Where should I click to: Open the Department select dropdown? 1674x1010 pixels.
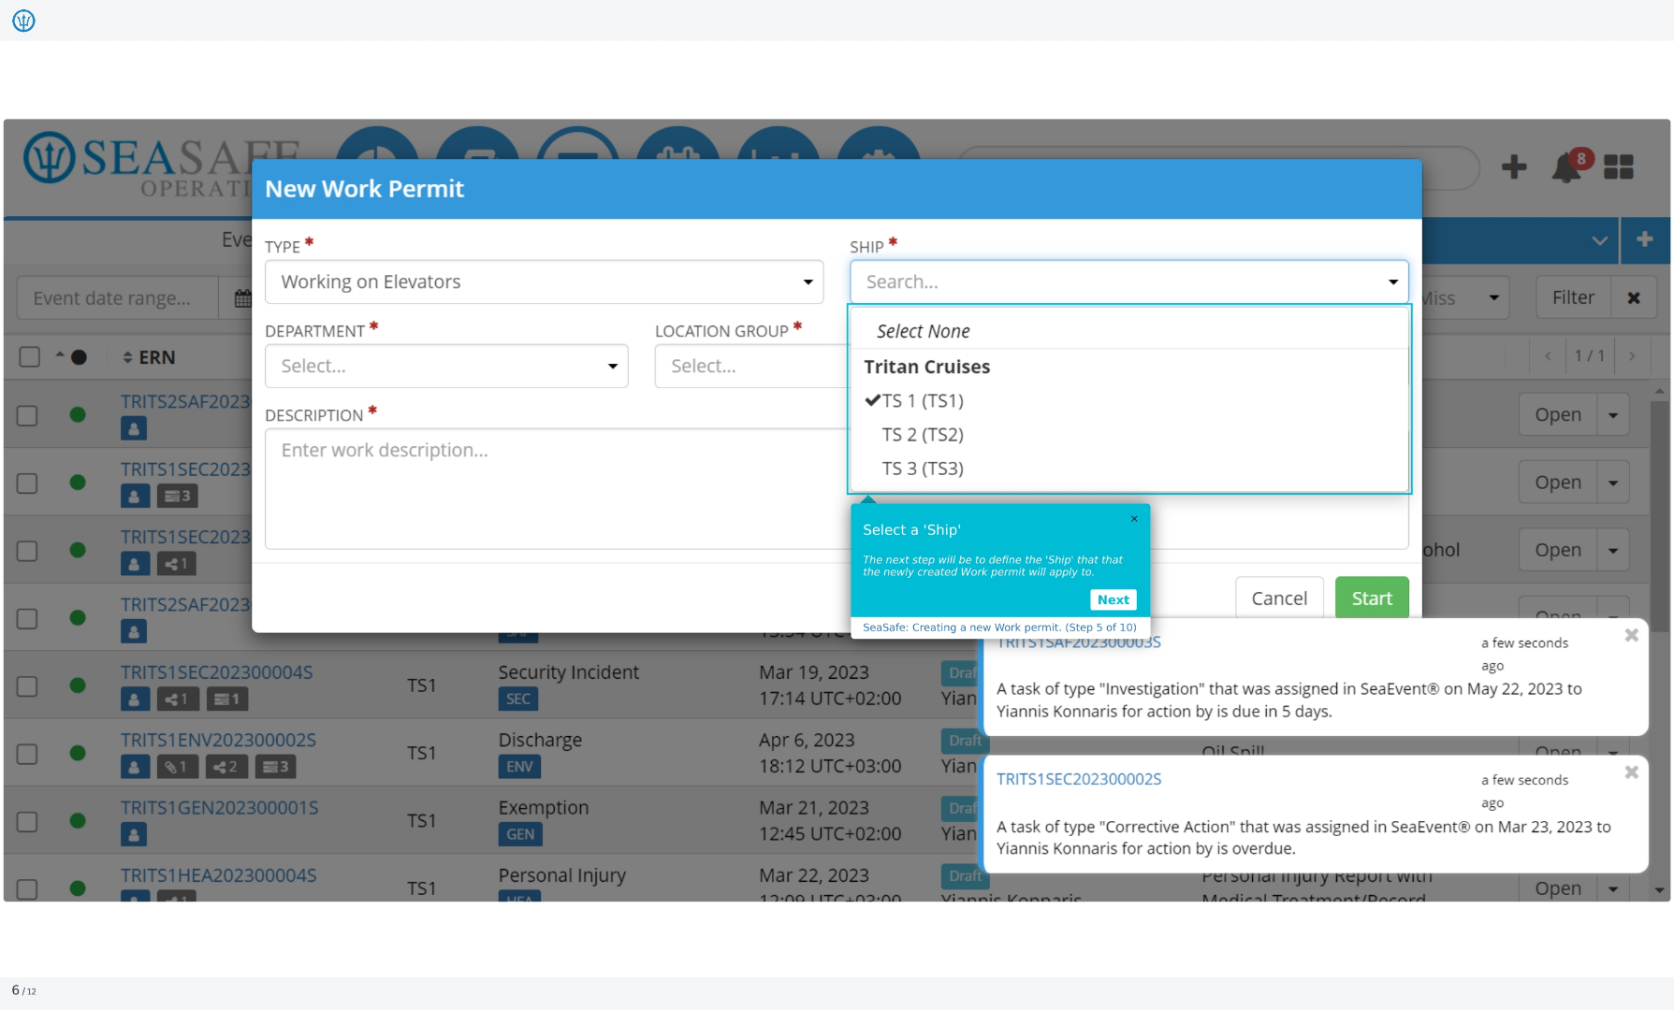446,366
